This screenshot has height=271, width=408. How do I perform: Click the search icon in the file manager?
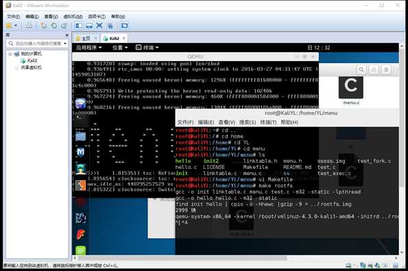click(361, 70)
